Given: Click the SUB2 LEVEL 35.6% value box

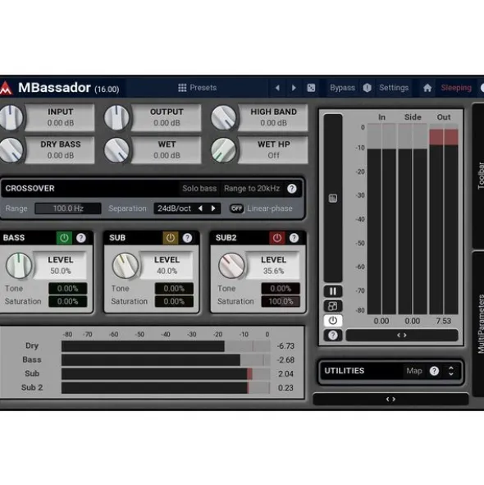Looking at the screenshot, I should pos(273,266).
